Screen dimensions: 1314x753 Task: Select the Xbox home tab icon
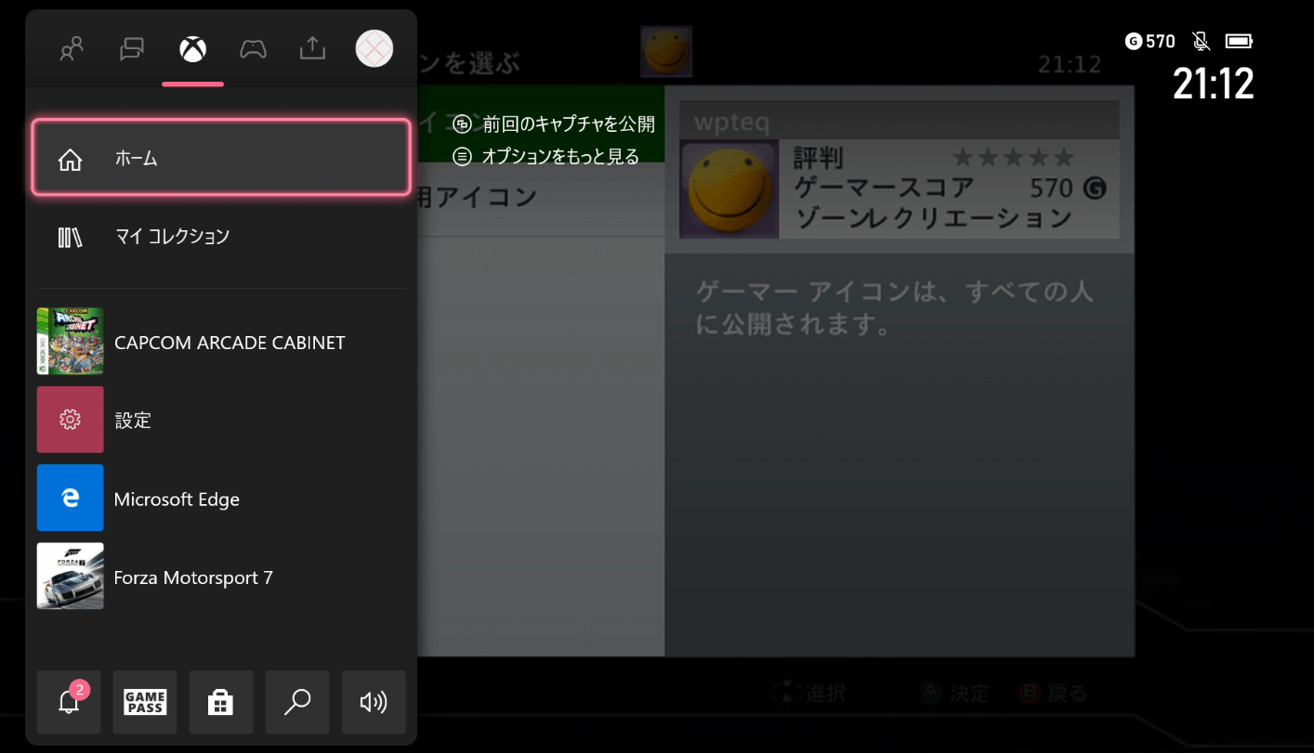(192, 48)
